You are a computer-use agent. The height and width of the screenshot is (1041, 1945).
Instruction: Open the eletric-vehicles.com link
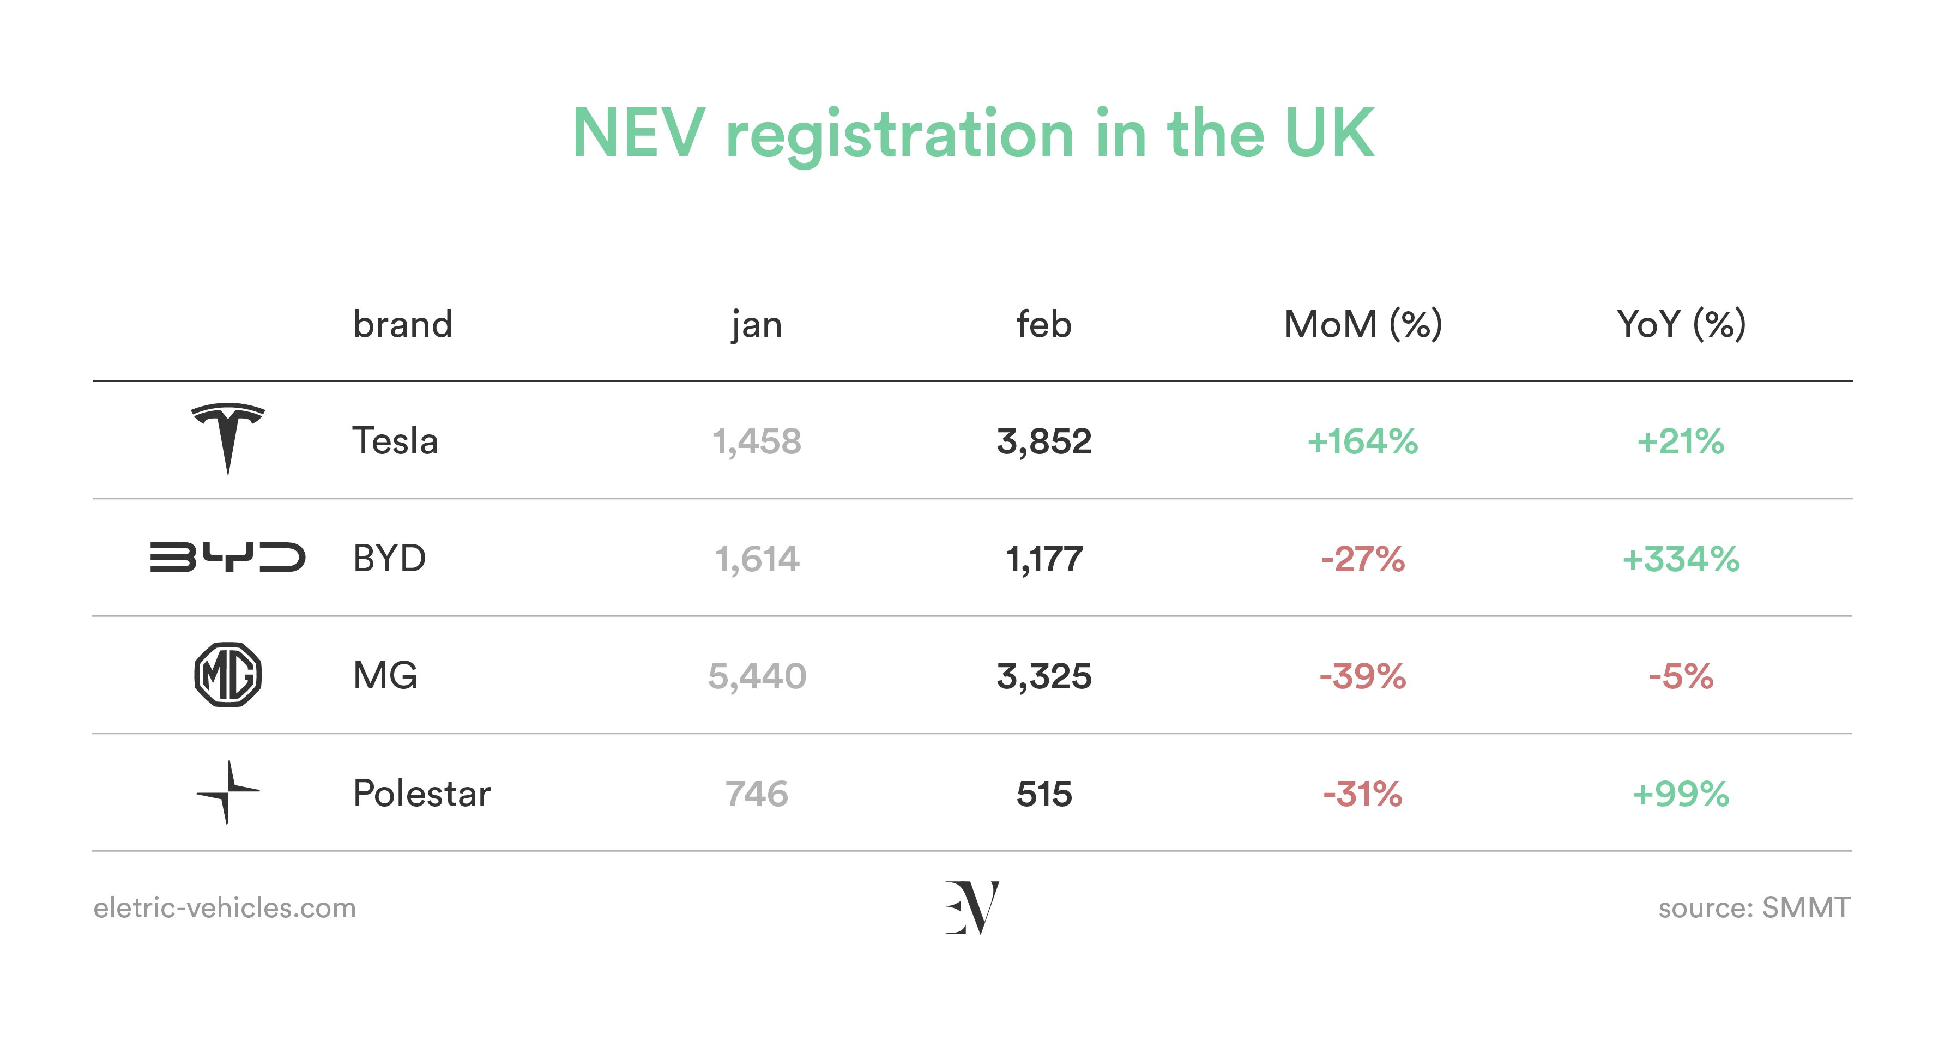click(x=224, y=907)
